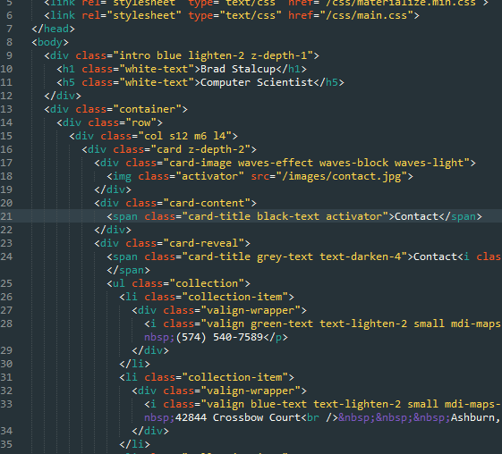Click line number 21 in the gutter
The width and height of the screenshot is (502, 454).
(6, 216)
